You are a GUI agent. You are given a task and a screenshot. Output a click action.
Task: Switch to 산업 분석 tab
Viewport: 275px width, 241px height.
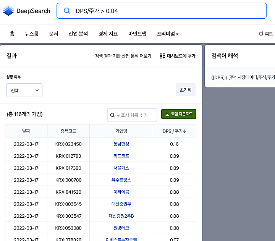(x=78, y=34)
